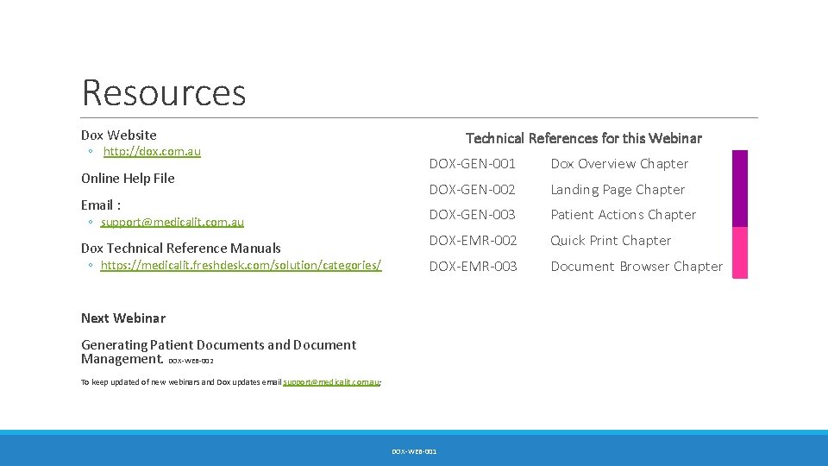The height and width of the screenshot is (466, 828).
Task: Select the DOX-GEN-002 reference code
Action: (472, 189)
